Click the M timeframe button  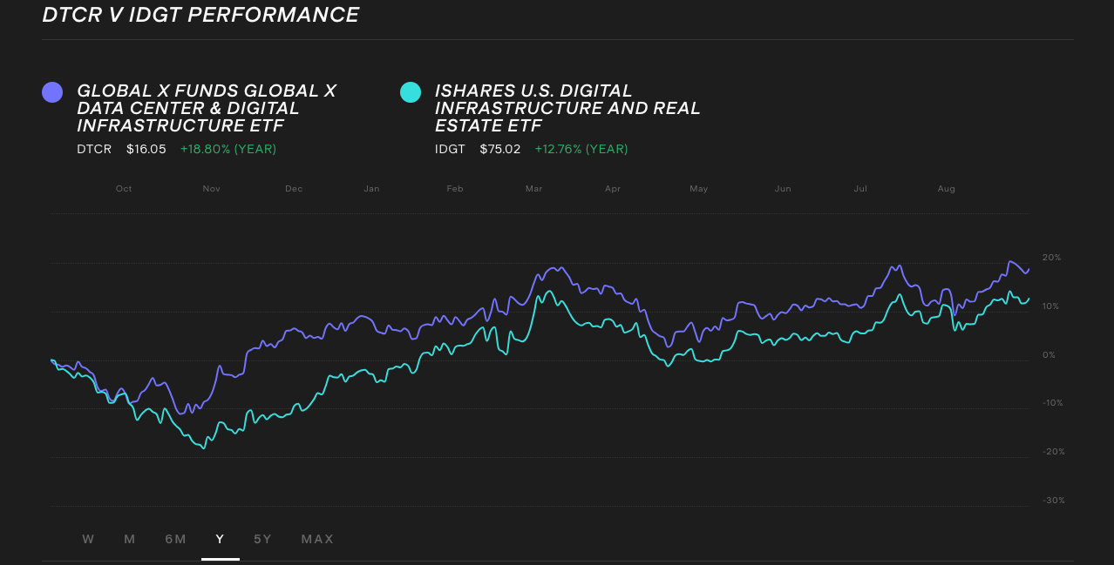(129, 539)
